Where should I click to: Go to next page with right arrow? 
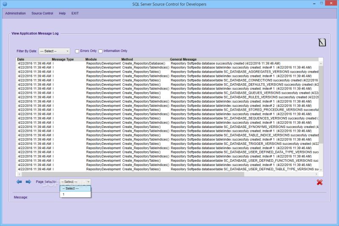(28, 182)
